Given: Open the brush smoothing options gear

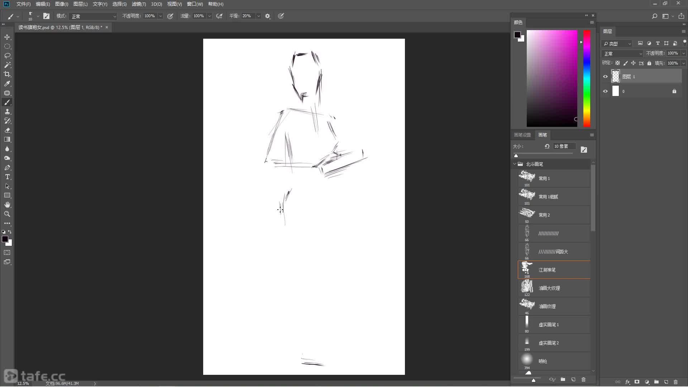Looking at the screenshot, I should coord(268,16).
